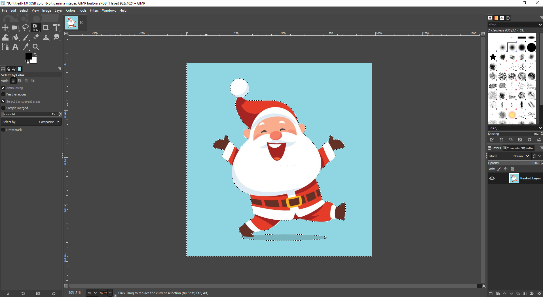The image size is (543, 297).
Task: Toggle Select transparent areas checkbox
Action: tap(3, 101)
